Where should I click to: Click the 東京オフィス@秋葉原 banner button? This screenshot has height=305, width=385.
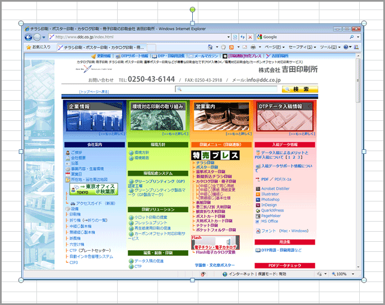[x=94, y=189]
